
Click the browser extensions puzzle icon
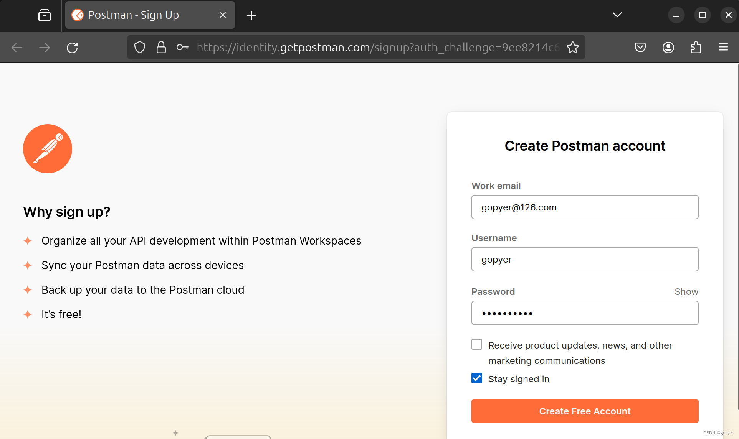click(x=696, y=47)
